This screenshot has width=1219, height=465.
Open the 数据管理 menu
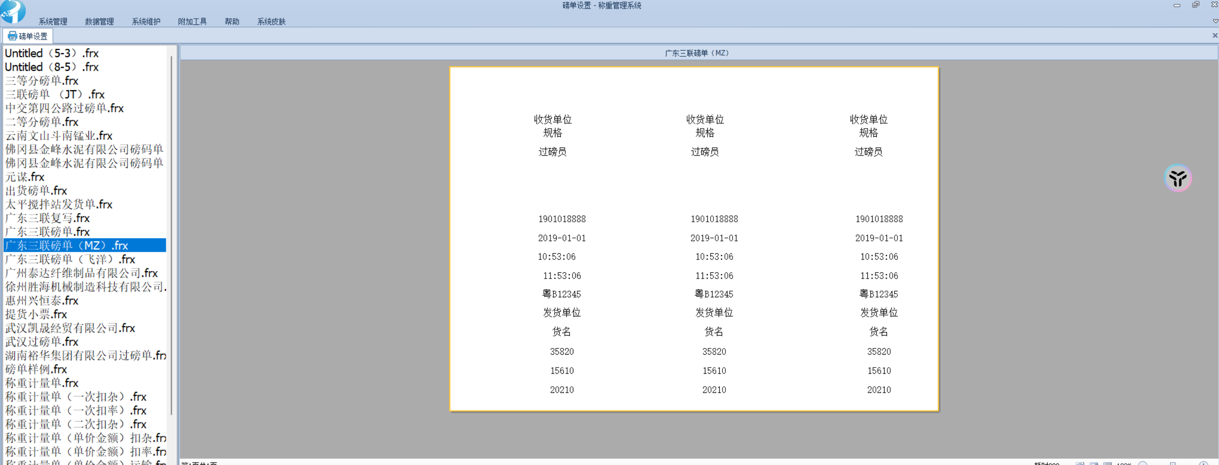(x=99, y=22)
